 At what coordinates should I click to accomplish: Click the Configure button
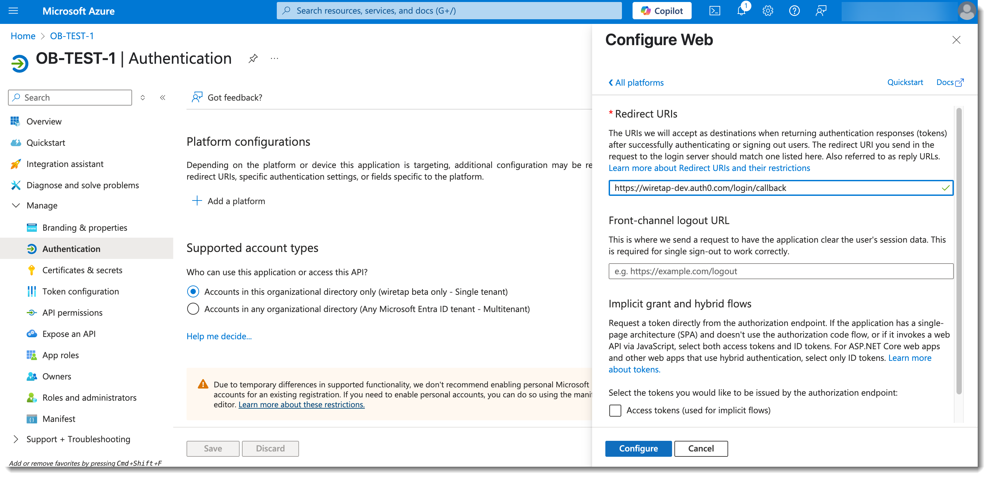pos(638,448)
